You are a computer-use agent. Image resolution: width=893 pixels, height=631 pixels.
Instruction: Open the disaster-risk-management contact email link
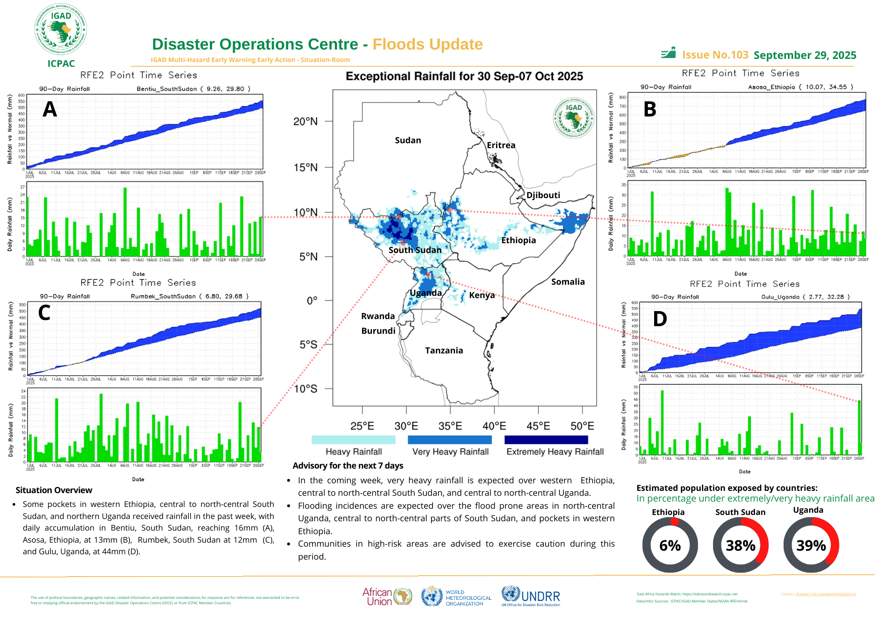pos(826,594)
